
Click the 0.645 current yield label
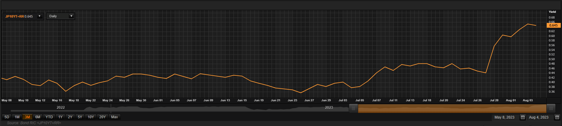coord(553,25)
